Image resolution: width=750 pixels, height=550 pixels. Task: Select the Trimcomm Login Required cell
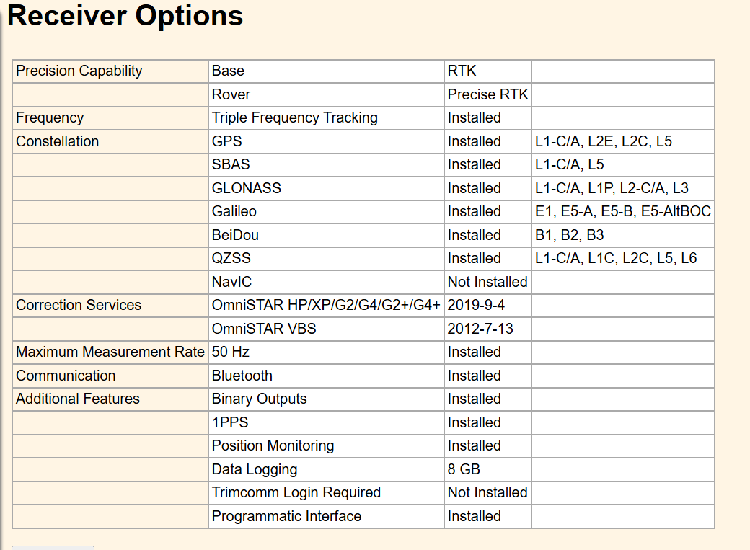click(296, 492)
